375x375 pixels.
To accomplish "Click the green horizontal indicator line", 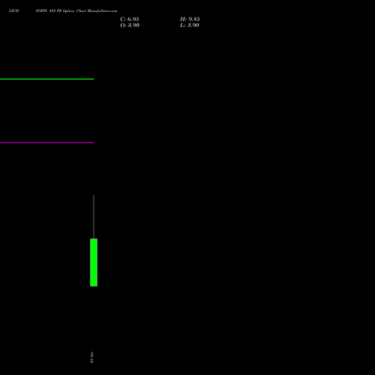I will (x=46, y=79).
